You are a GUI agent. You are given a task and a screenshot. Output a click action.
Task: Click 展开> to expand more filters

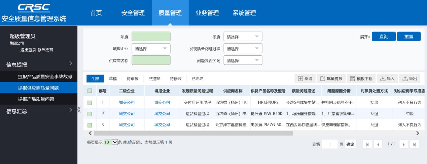coord(365,37)
